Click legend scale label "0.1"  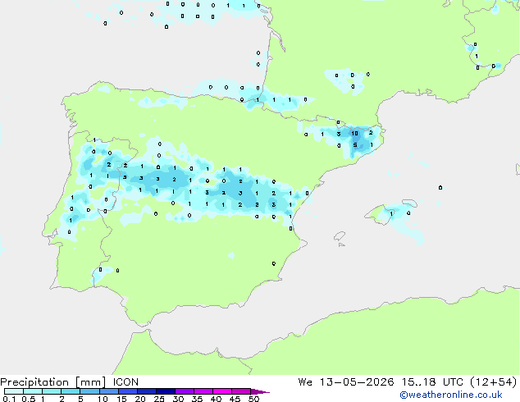tap(9, 399)
